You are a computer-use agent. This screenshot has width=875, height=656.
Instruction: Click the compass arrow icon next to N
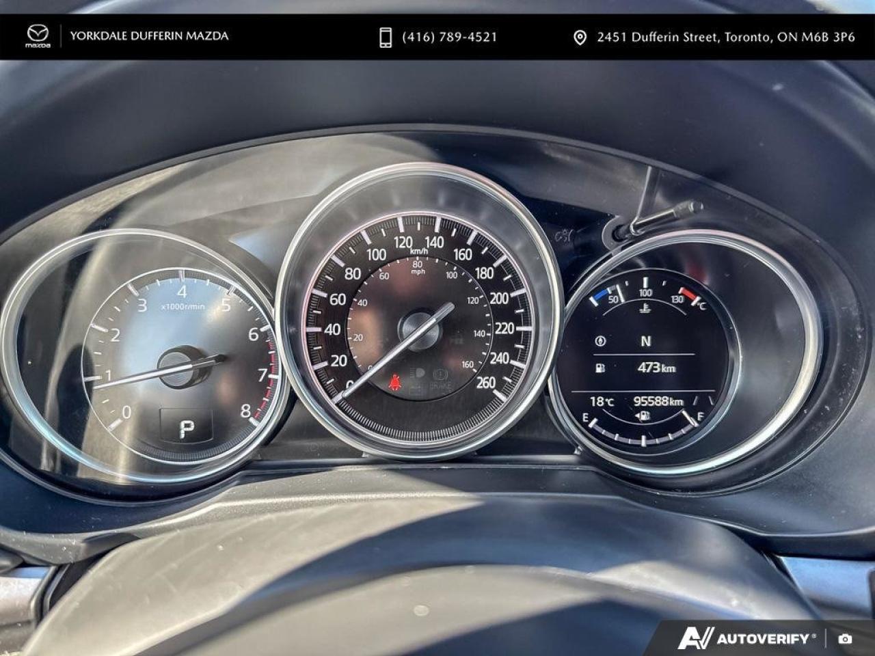[x=600, y=341]
